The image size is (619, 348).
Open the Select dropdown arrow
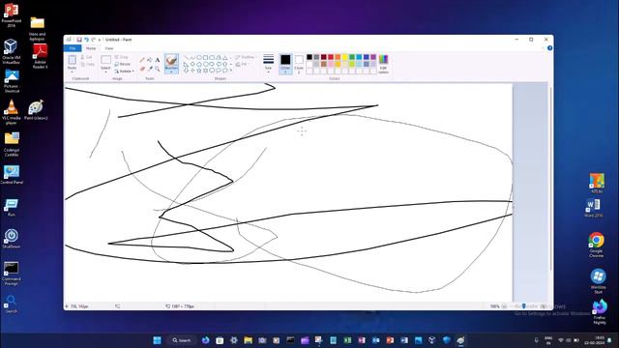105,72
